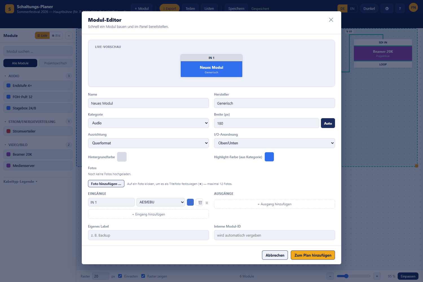Click Zum Plan hinzufügen button
This screenshot has width=423, height=282.
coord(313,255)
